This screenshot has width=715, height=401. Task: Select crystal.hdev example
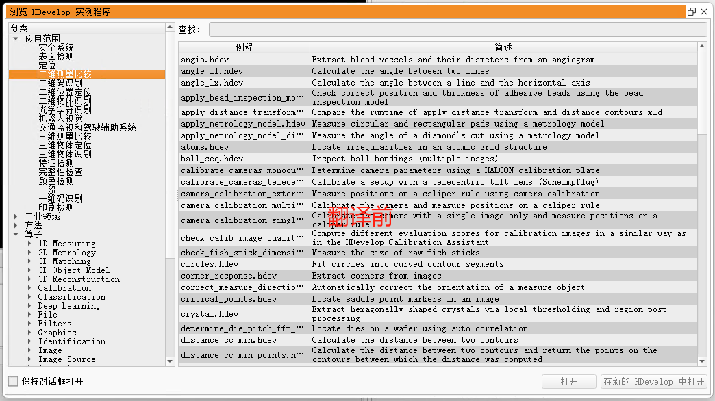click(438, 314)
